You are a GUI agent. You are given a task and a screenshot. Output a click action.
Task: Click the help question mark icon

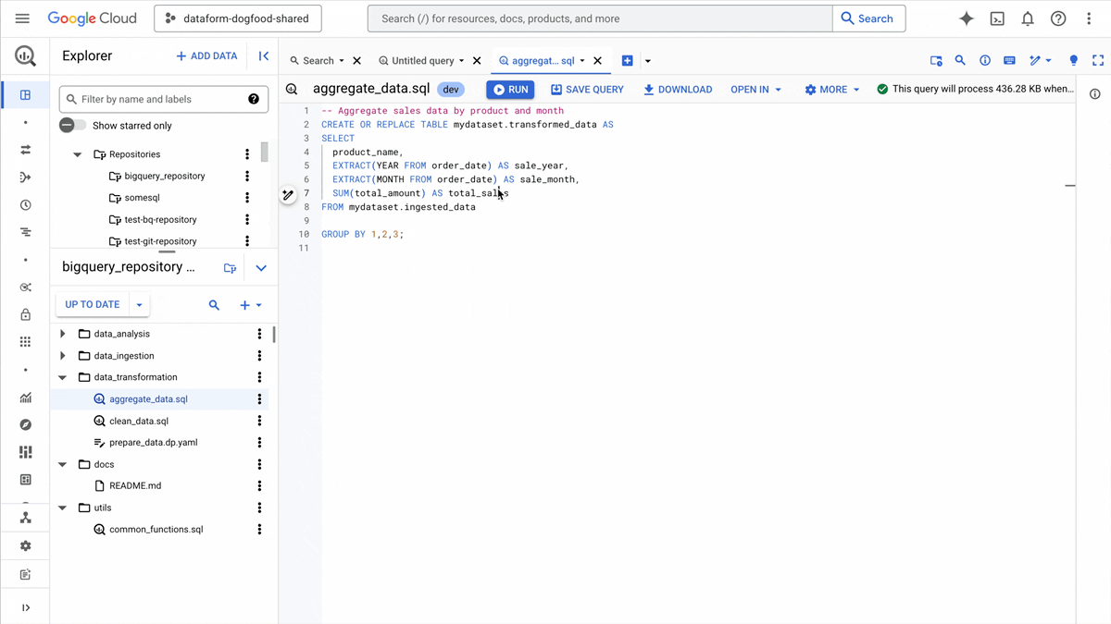click(x=1058, y=18)
